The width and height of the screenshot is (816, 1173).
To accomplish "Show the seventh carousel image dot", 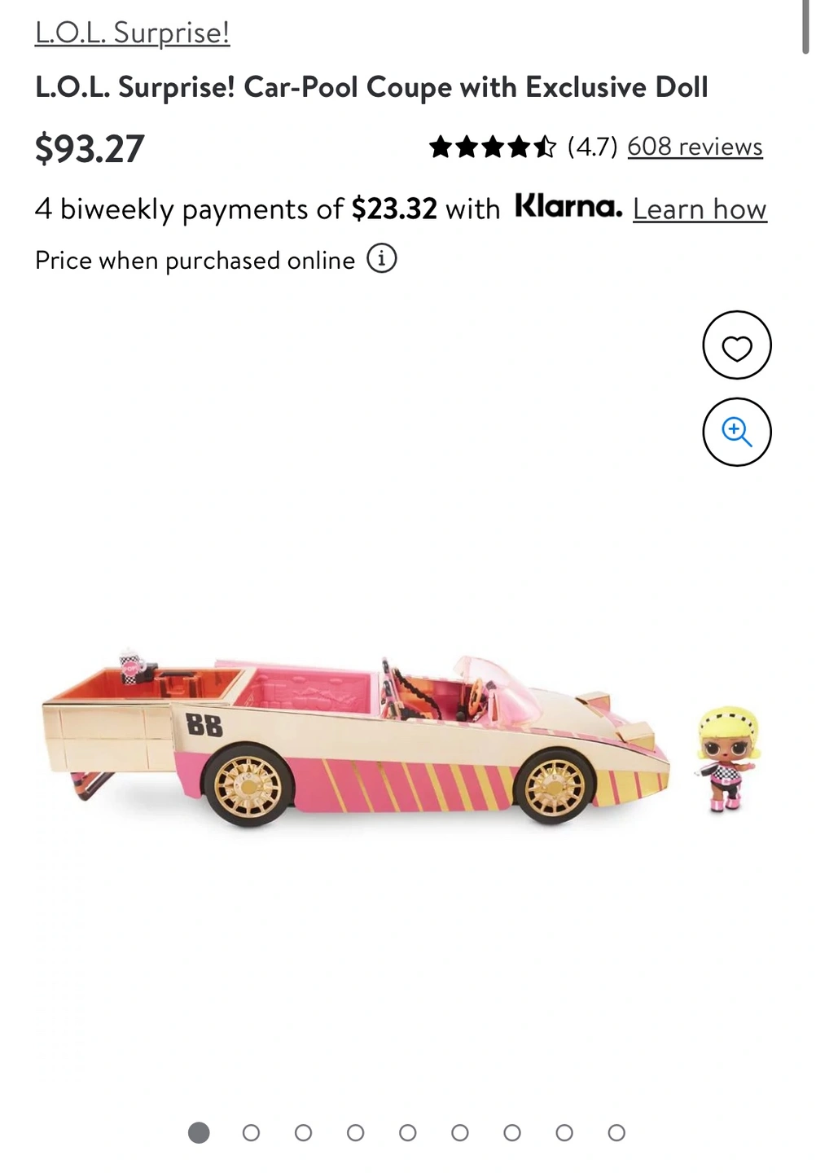I will [x=512, y=1132].
